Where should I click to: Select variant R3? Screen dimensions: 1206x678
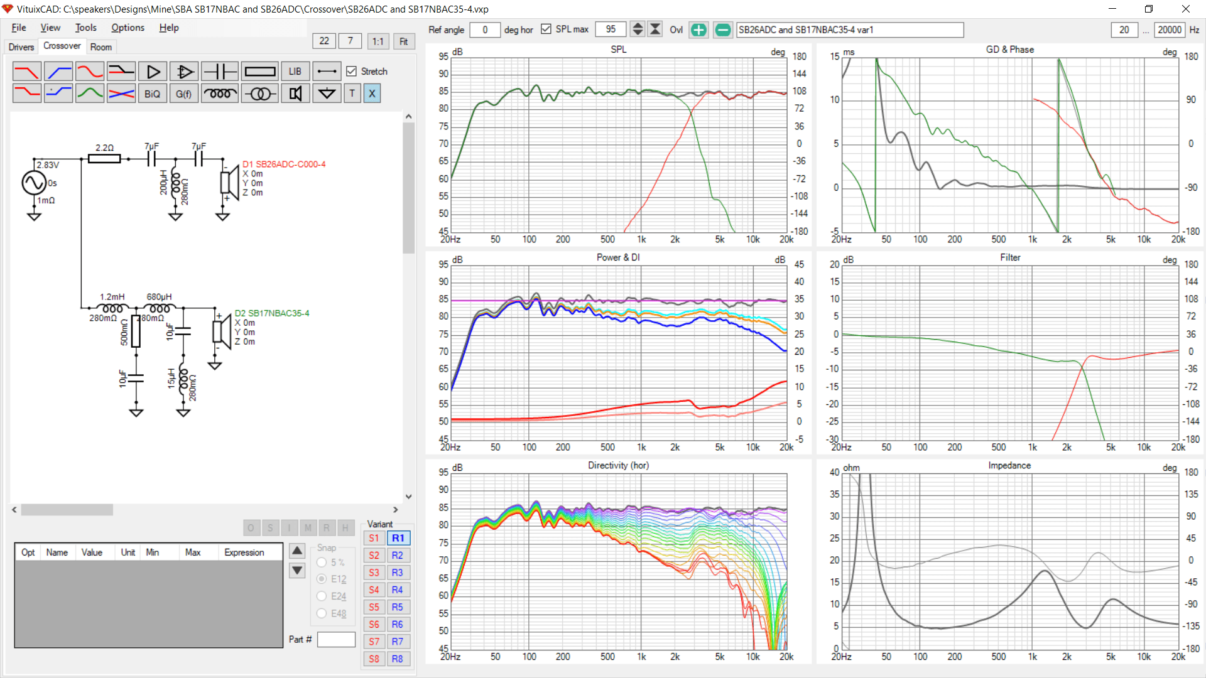[398, 573]
